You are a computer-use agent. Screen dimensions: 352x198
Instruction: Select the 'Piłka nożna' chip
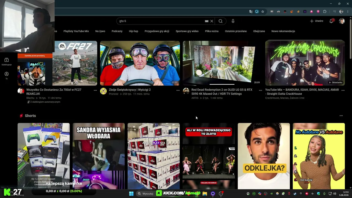[x=212, y=31]
